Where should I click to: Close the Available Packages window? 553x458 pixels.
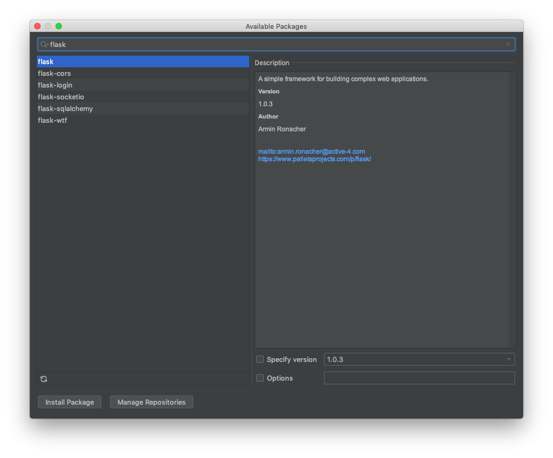37,26
